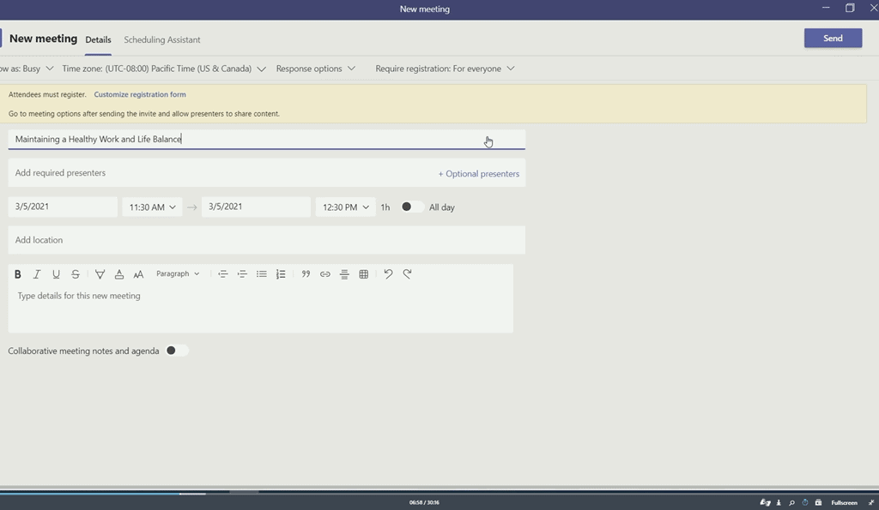Add a quote block
This screenshot has width=879, height=510.
click(x=306, y=274)
